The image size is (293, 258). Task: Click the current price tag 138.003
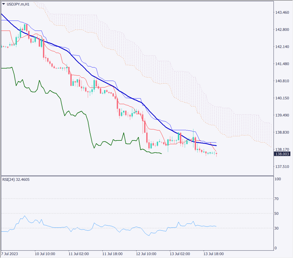(282, 154)
